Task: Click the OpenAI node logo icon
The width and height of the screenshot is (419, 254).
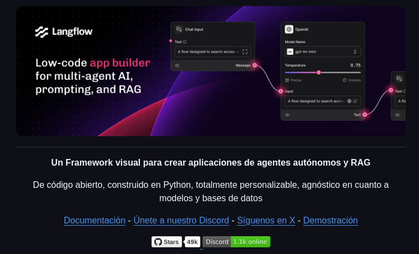Action: [289, 29]
